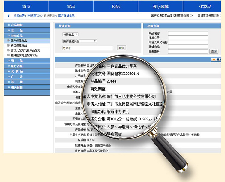Image resolution: width=225 pixels, height=182 pixels.
Task: Open the 药品 navigation tab
Action: tap(116, 7)
